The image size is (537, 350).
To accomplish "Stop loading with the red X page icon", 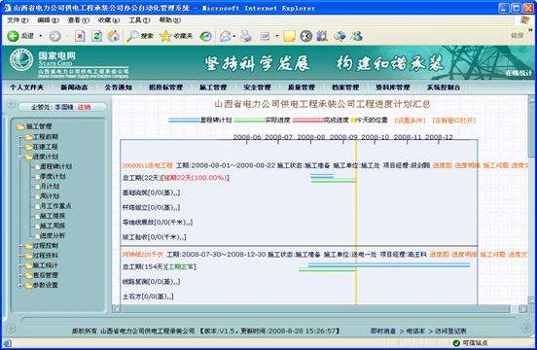I will 80,36.
